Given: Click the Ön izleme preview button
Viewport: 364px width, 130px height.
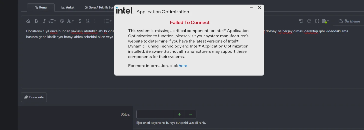Looking at the screenshot, I should point(349,21).
